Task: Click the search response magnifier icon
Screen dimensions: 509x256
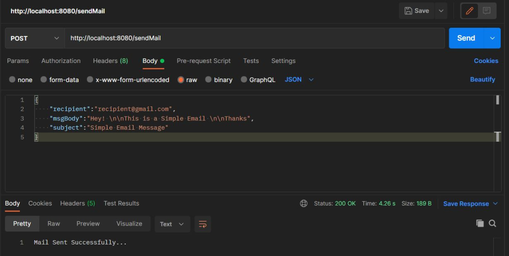Action: click(x=492, y=223)
